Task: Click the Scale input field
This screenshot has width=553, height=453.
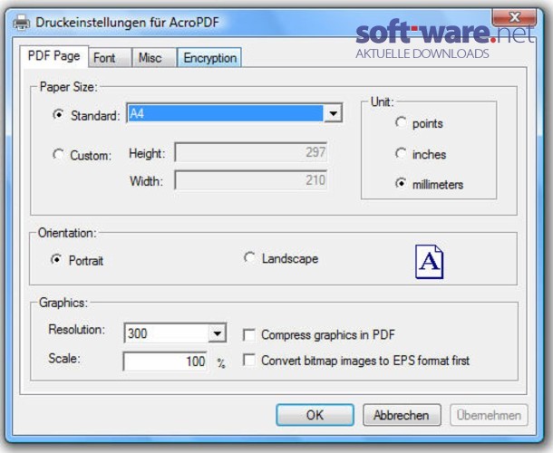Action: click(x=165, y=361)
